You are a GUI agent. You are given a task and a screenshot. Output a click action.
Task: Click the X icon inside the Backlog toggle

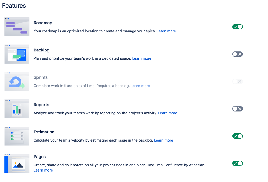tap(240, 54)
